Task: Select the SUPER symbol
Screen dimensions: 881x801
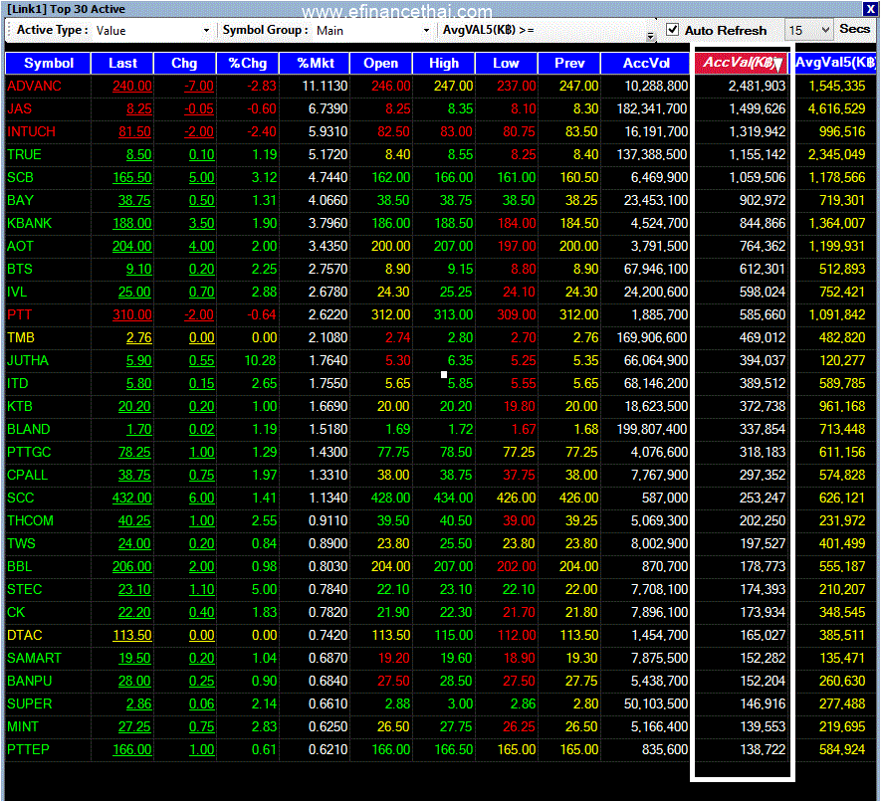Action: pyautogui.click(x=29, y=703)
